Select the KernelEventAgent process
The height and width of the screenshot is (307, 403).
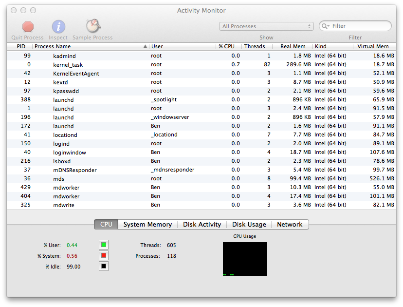pyautogui.click(x=201, y=74)
